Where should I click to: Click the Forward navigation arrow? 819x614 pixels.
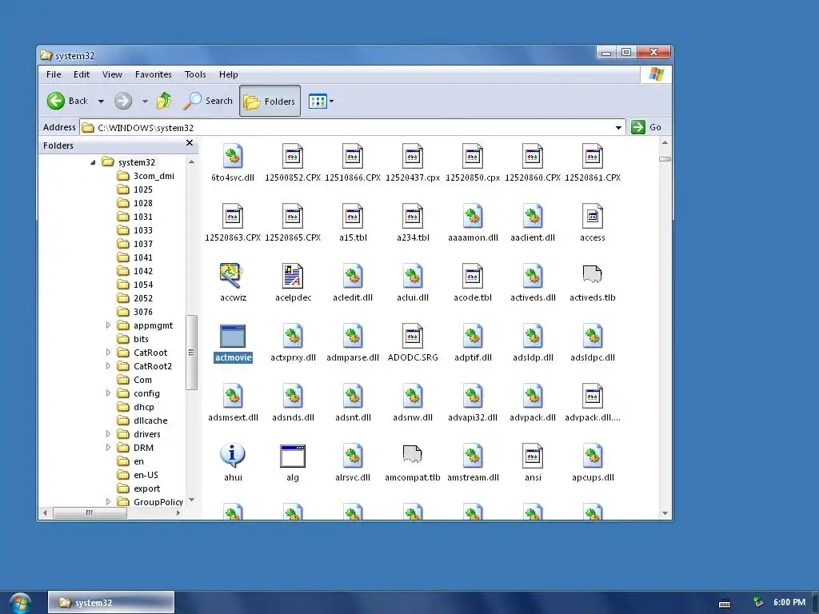123,101
